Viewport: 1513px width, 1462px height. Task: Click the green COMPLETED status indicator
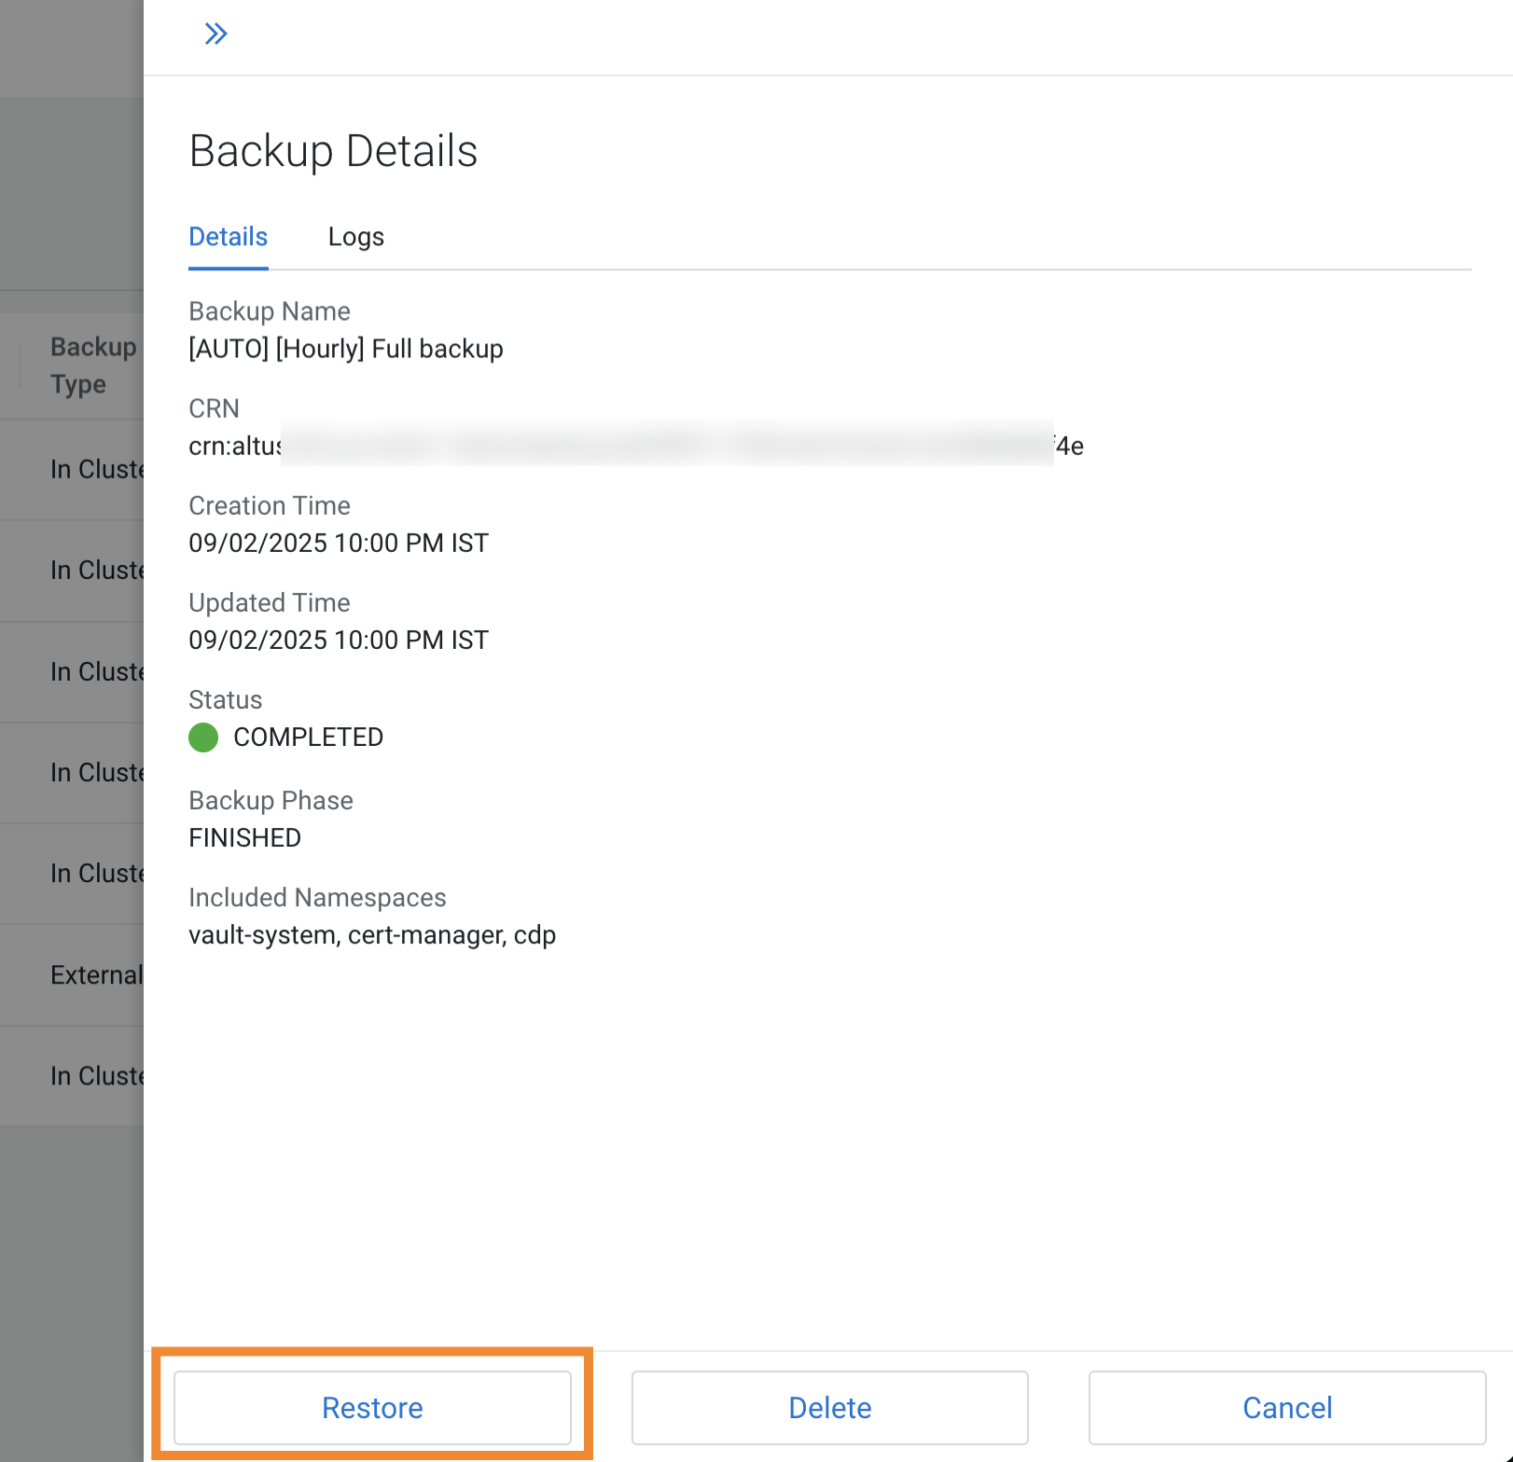tap(202, 738)
